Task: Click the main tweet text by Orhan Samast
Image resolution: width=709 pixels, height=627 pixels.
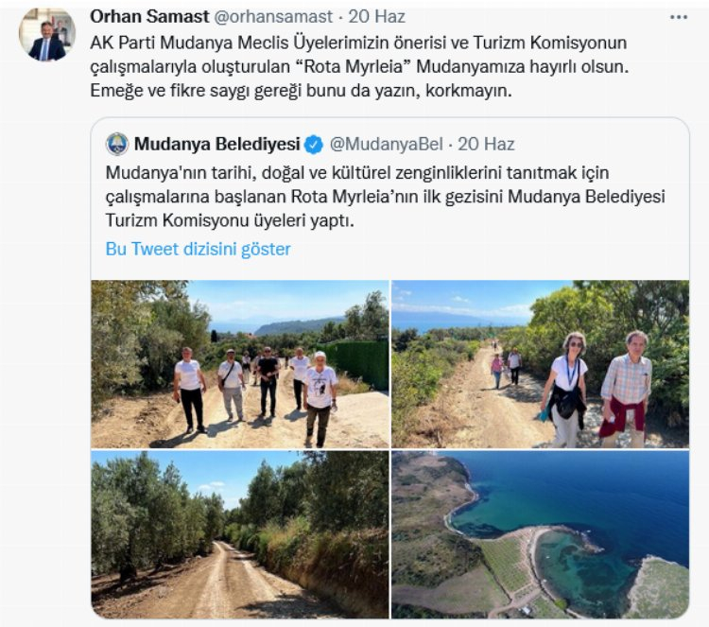Action: pos(359,67)
